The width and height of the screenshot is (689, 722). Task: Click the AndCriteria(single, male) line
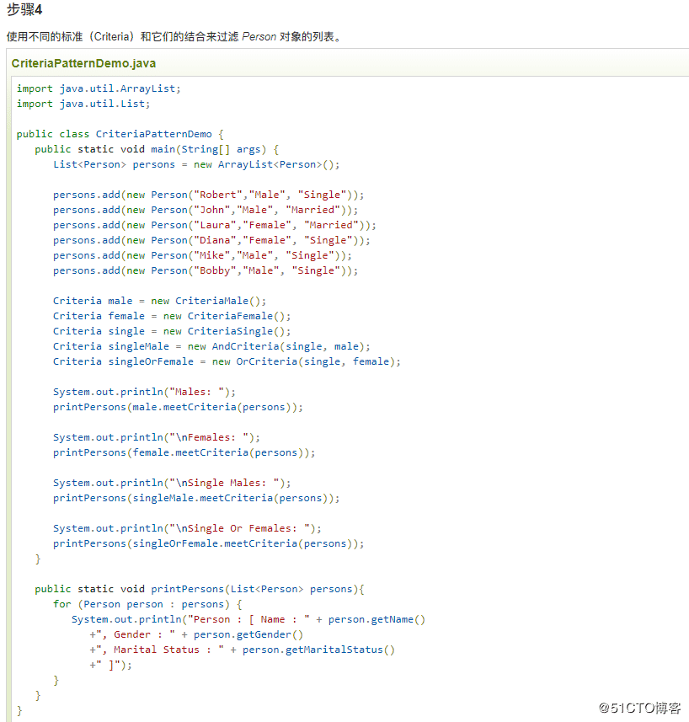(211, 346)
